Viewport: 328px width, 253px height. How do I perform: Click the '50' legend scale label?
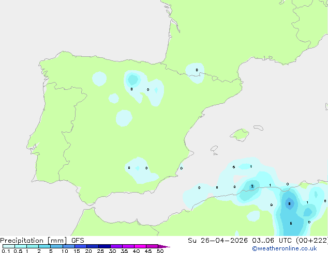(x=160, y=251)
